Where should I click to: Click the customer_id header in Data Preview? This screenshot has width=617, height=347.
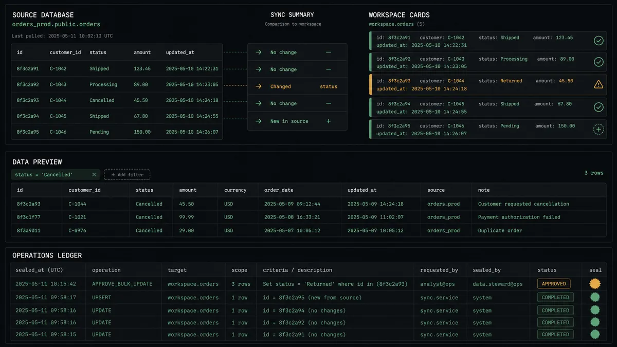85,190
